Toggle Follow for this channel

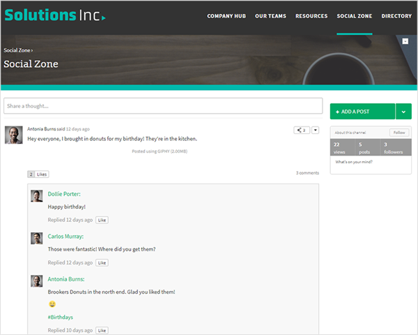click(x=399, y=133)
